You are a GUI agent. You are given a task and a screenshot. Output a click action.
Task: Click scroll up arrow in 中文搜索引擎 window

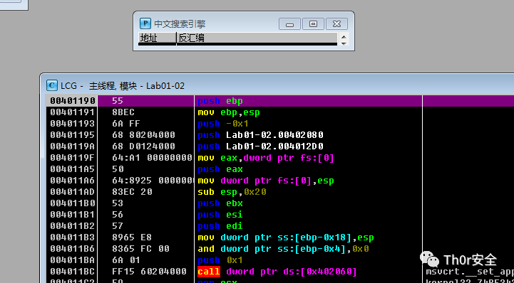(x=344, y=36)
